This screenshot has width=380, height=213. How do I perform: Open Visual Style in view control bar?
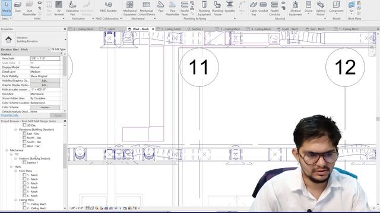[92, 208]
